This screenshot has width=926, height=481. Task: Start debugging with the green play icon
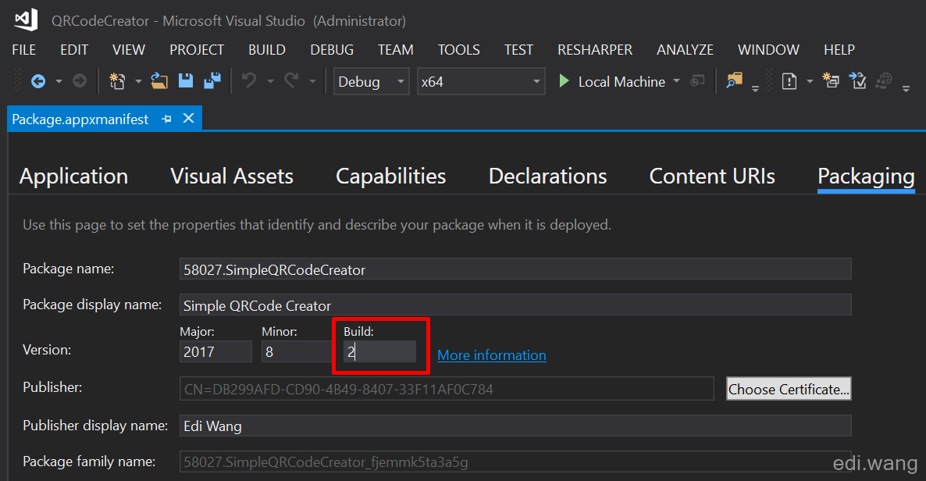pos(564,81)
